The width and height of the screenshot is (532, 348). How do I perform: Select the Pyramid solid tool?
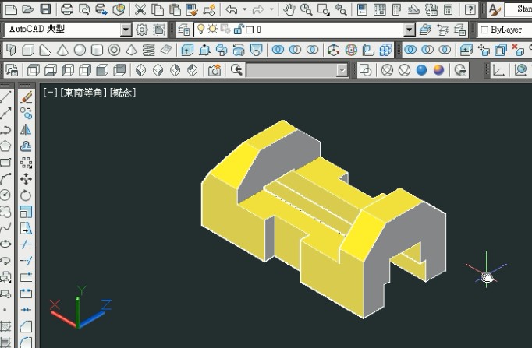pos(131,51)
